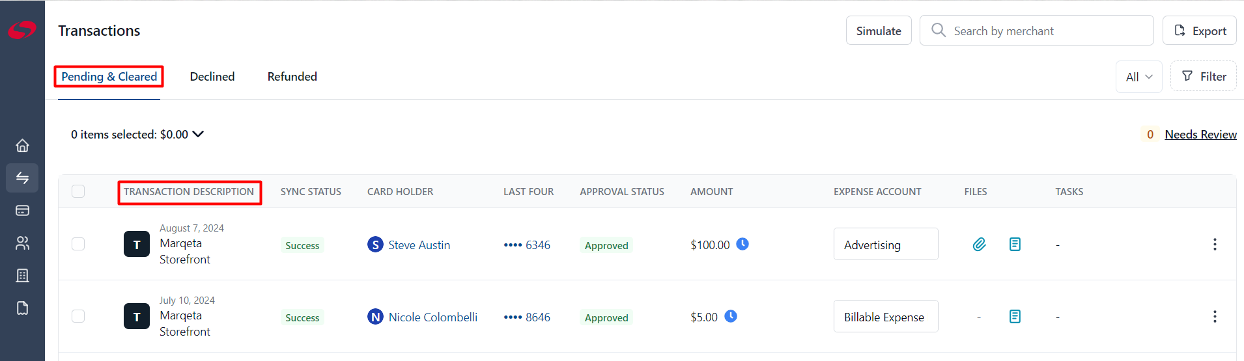The height and width of the screenshot is (361, 1244).
Task: Click the clock icon beside $100.00
Action: tap(742, 244)
